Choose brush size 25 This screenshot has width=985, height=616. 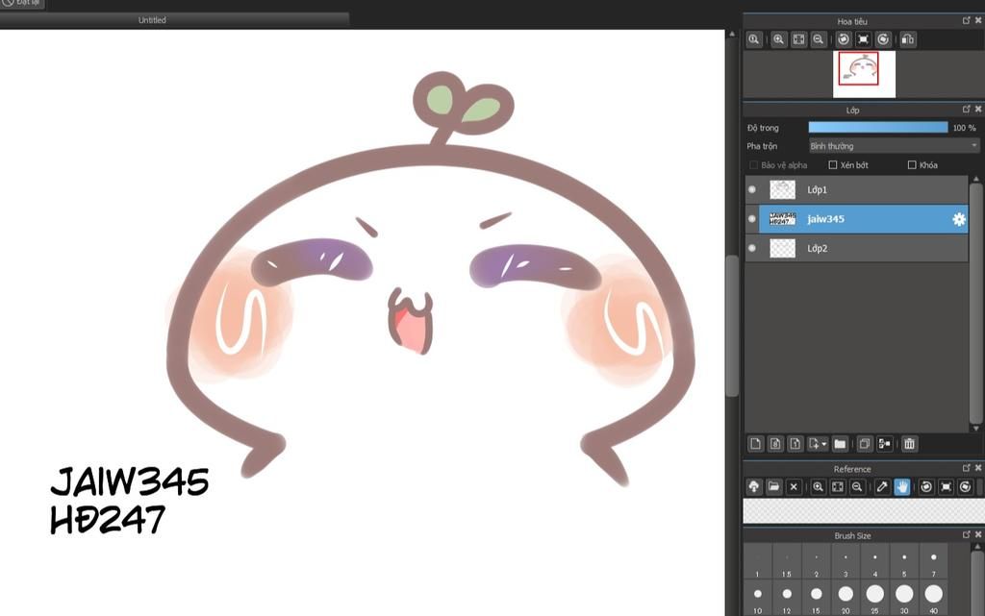coord(875,599)
